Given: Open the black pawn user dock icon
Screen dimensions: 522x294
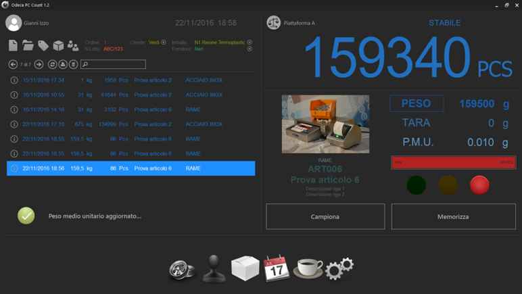Looking at the screenshot, I should pyautogui.click(x=214, y=269).
